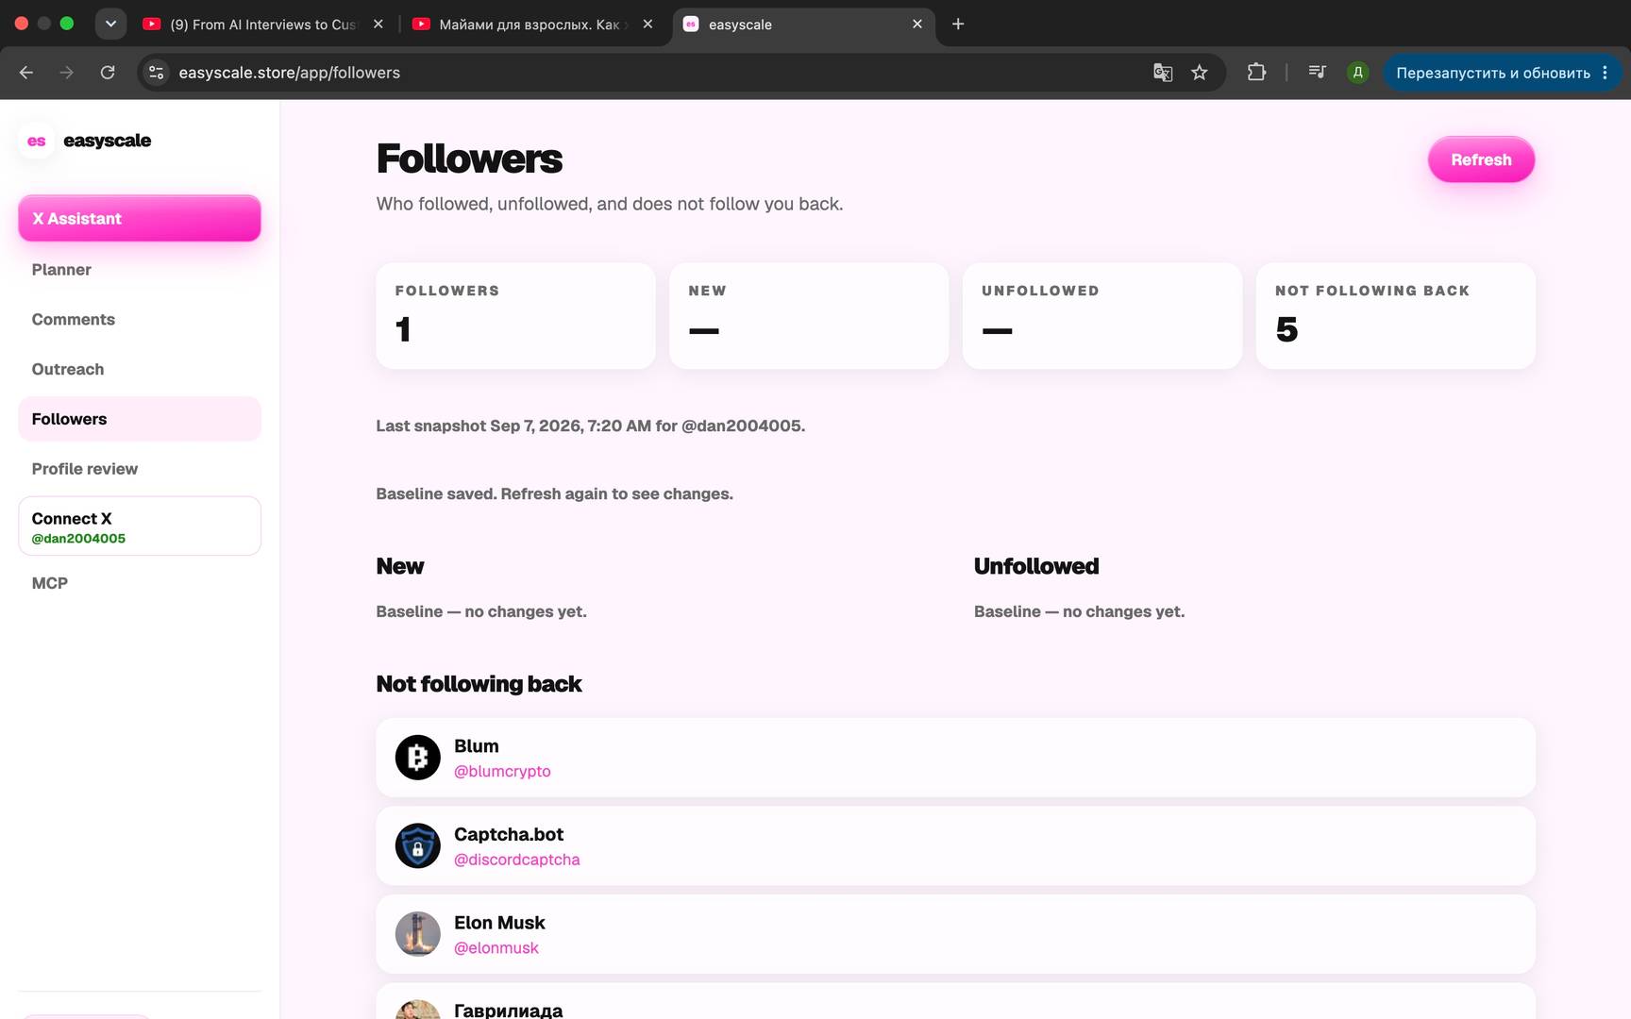Open the Chrome profile avatar 'Д'

pyautogui.click(x=1357, y=73)
